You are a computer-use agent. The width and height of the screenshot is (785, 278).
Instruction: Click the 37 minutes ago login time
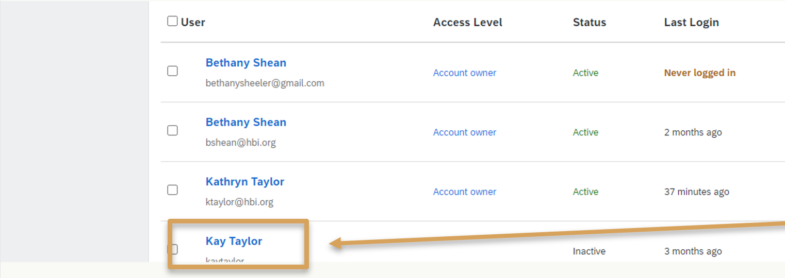click(x=696, y=192)
